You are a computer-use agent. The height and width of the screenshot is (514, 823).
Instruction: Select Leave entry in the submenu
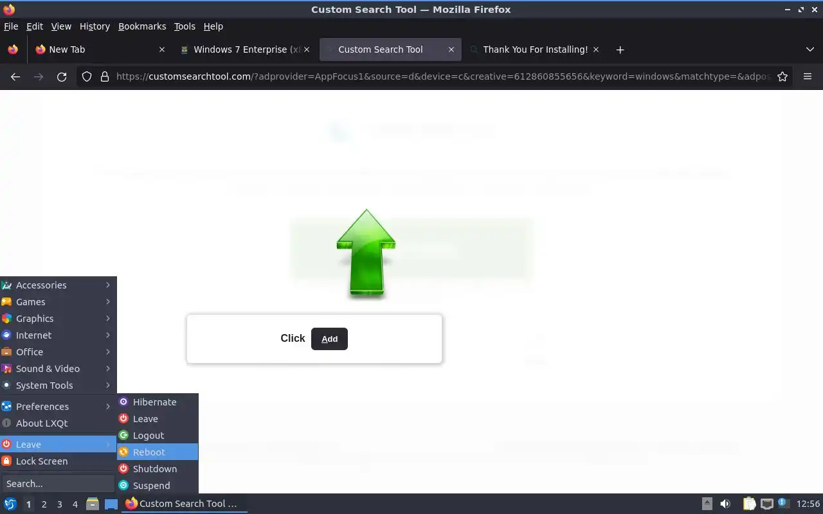(158, 419)
